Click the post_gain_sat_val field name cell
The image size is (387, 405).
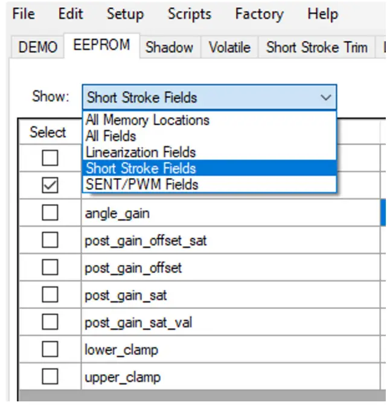point(138,322)
